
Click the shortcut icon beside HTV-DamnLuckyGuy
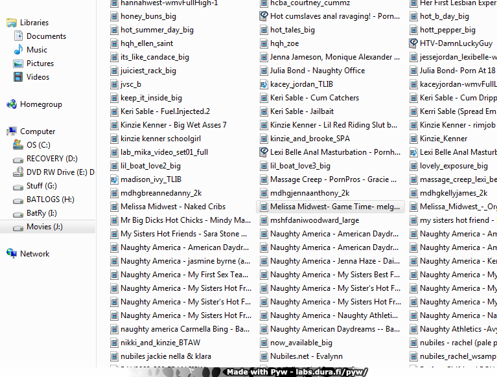pos(413,43)
